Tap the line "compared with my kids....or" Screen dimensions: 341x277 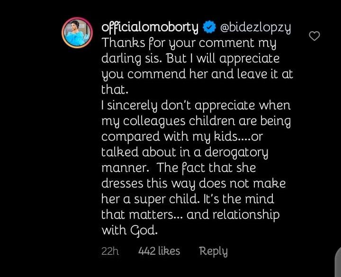click(x=182, y=137)
